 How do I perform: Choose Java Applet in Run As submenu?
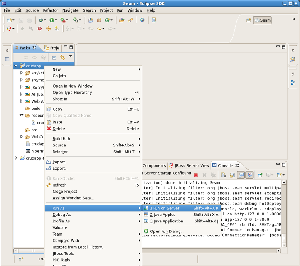point(181,215)
